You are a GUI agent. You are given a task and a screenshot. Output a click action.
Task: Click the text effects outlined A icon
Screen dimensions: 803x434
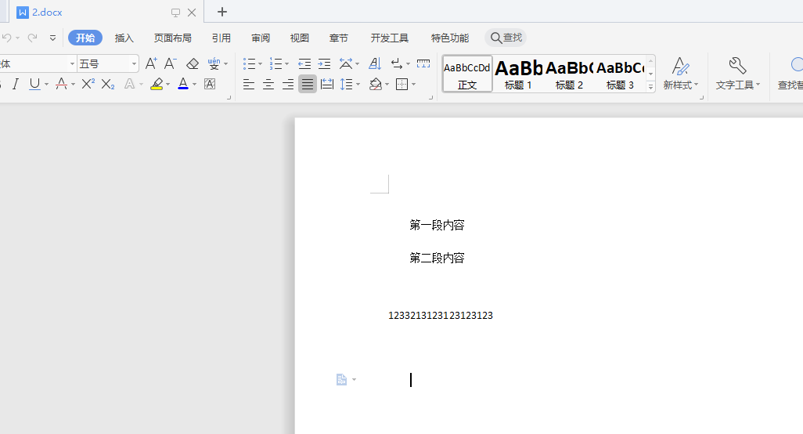click(130, 84)
